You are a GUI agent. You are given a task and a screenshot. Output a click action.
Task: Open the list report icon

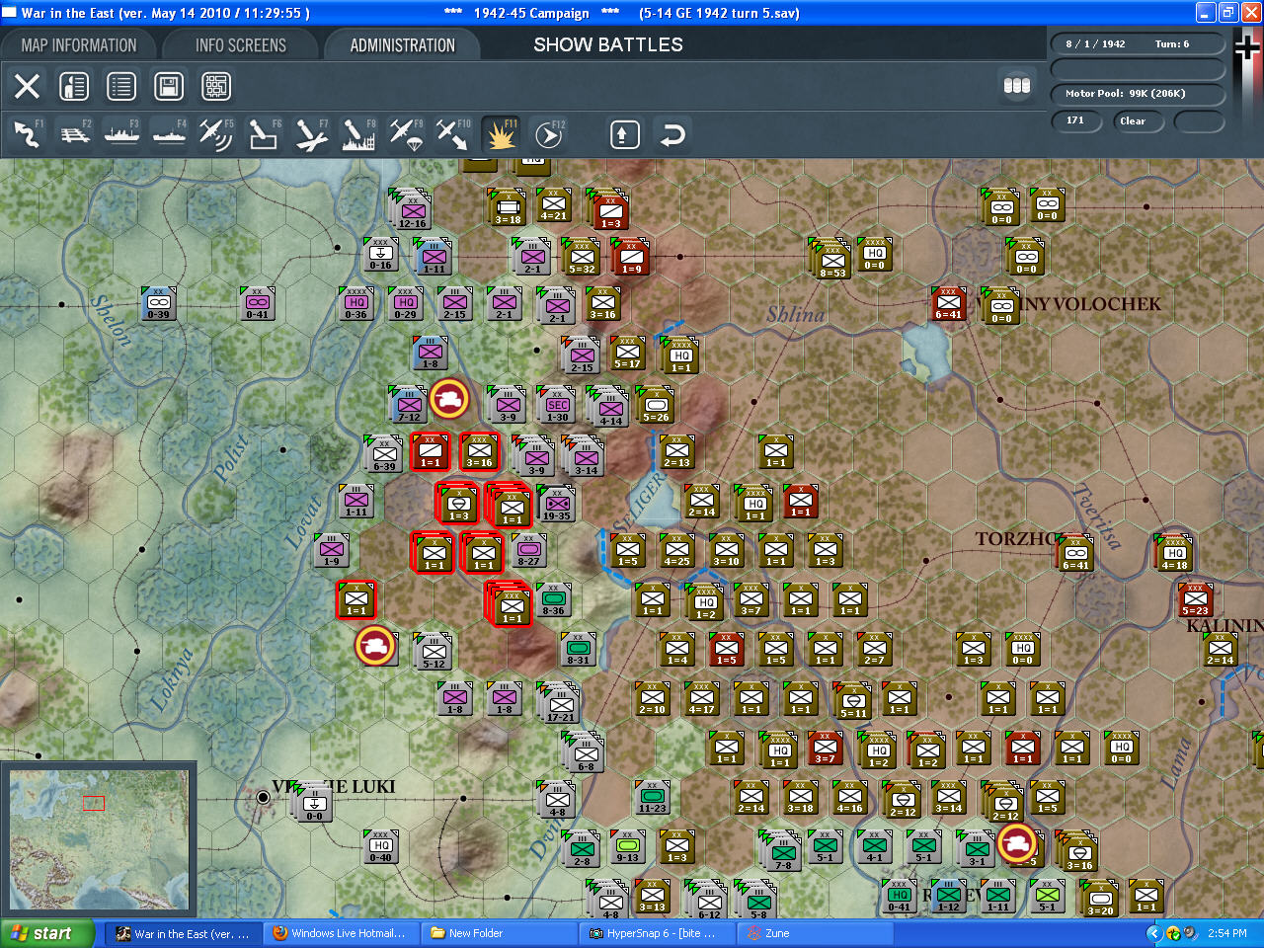coord(121,86)
